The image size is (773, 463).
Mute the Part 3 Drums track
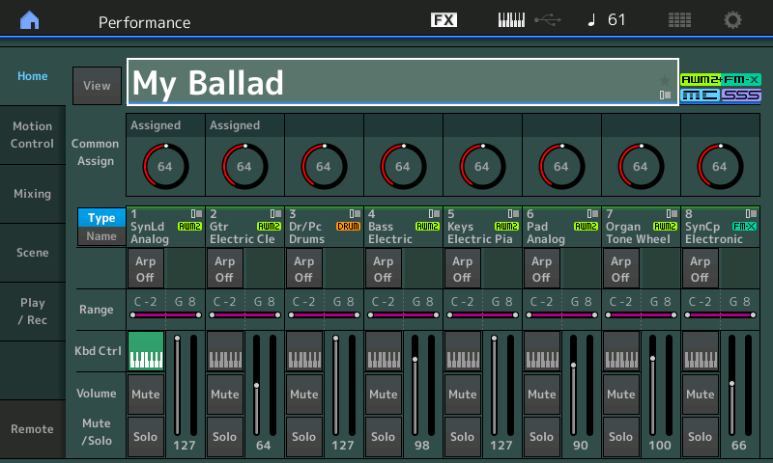[x=304, y=395]
